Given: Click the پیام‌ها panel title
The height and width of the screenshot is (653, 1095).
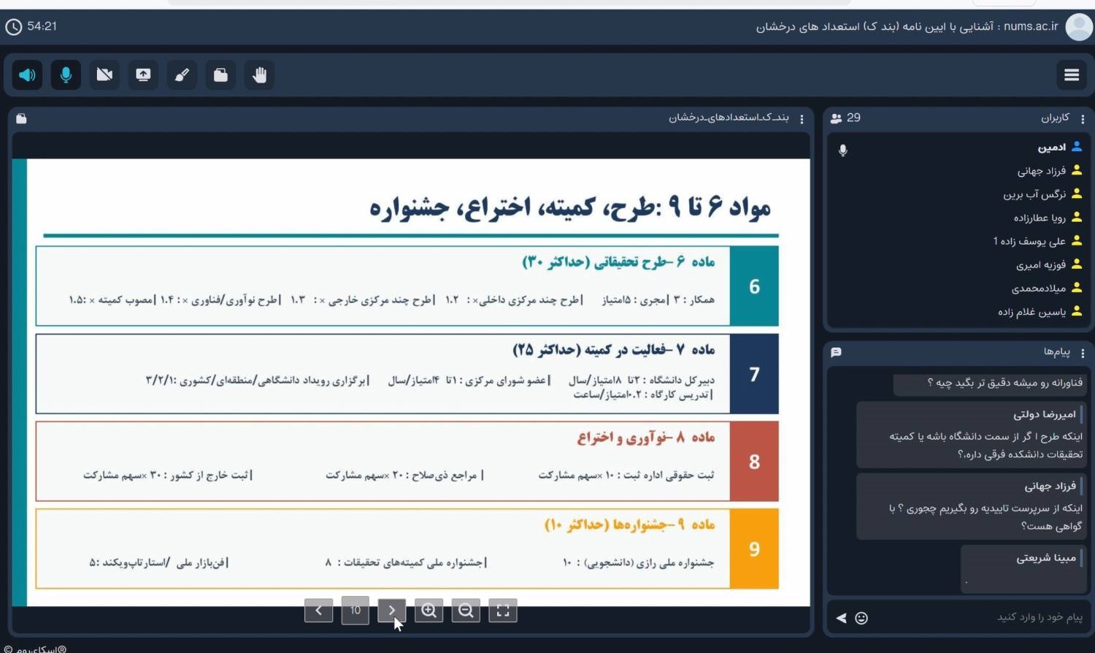Looking at the screenshot, I should coord(1057,352).
